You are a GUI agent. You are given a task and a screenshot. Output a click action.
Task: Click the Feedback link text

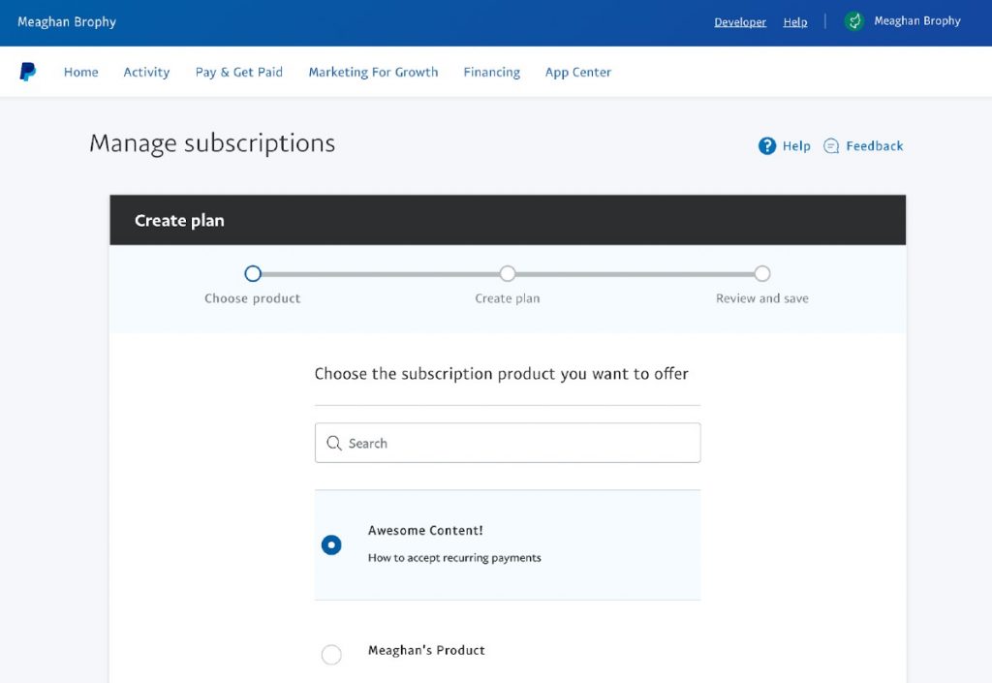(x=875, y=145)
